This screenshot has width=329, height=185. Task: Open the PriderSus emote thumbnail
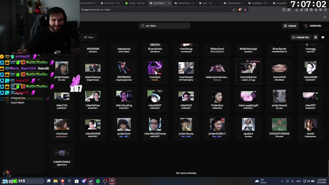click(217, 96)
